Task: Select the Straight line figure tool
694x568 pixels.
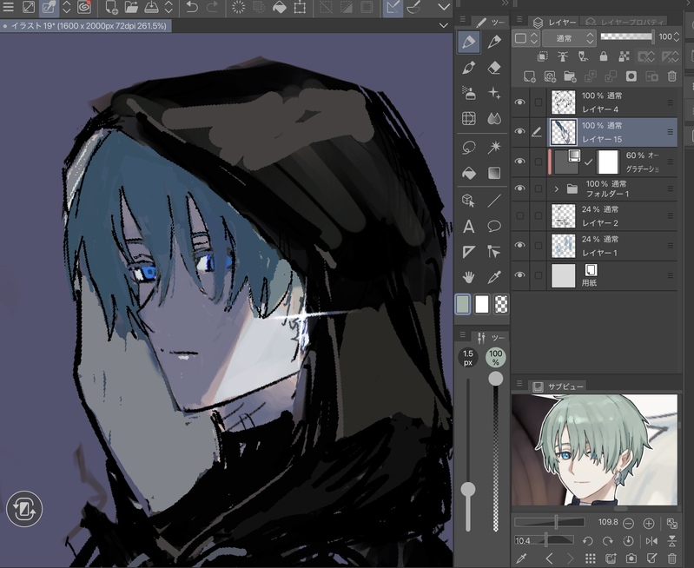Action: [494, 201]
